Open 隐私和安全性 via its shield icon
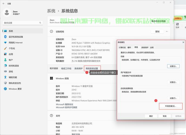186x135 pixels. [5, 83]
